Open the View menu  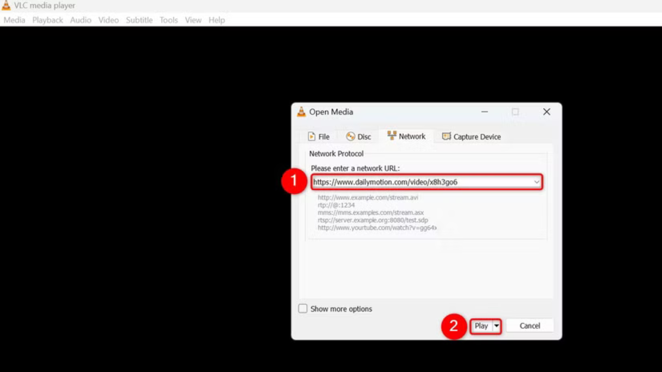[193, 20]
